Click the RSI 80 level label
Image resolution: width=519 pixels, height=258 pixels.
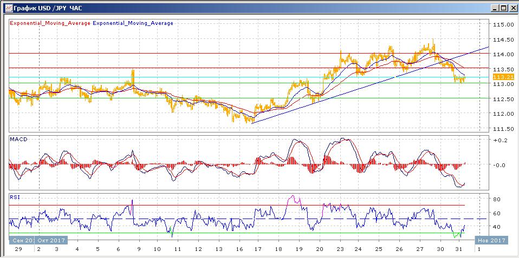[496, 199]
